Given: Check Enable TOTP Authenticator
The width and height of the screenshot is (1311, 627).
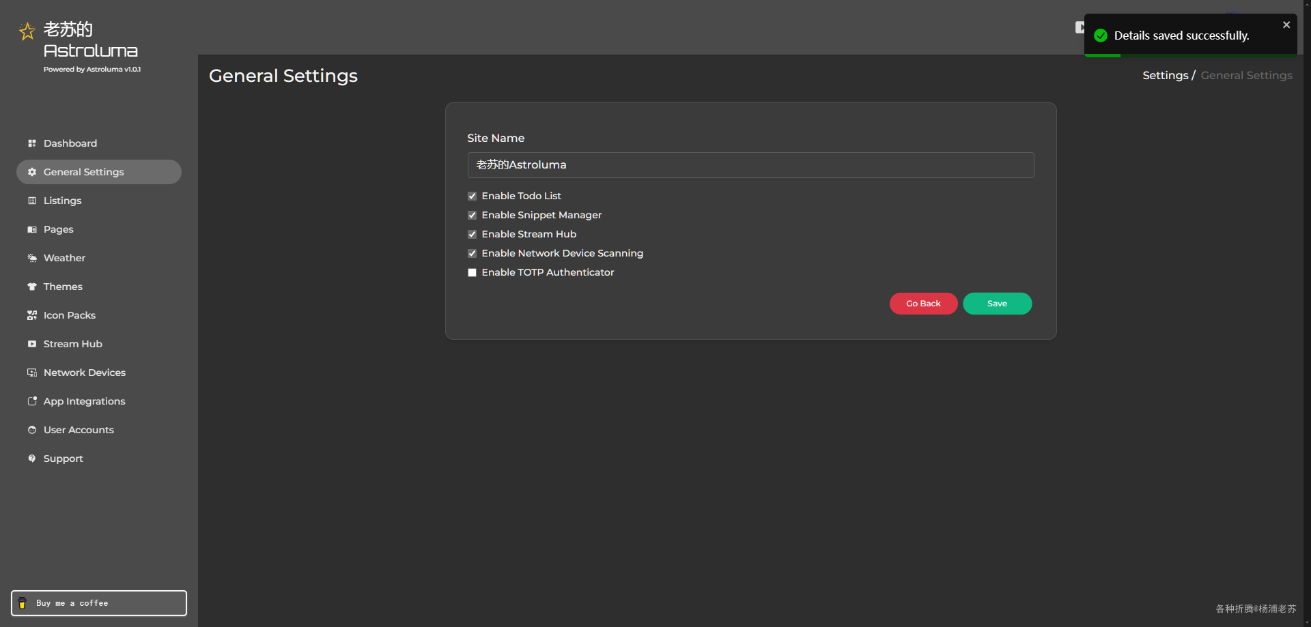Looking at the screenshot, I should point(472,273).
